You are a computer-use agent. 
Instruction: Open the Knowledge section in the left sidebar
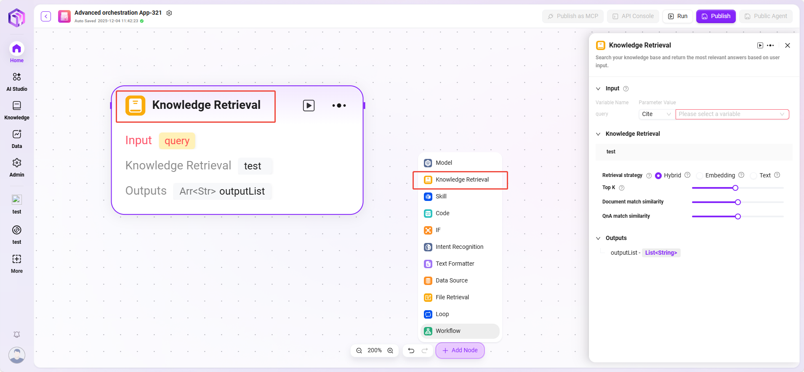pyautogui.click(x=17, y=110)
